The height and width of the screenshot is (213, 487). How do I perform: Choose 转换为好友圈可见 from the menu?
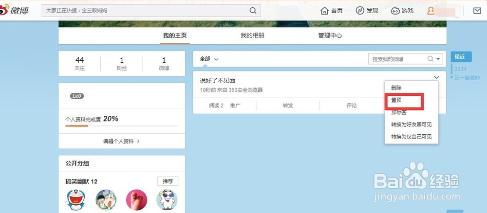(412, 124)
